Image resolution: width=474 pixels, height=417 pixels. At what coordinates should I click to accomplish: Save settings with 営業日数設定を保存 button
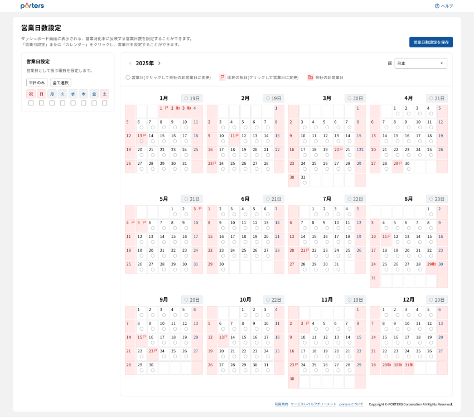[431, 42]
